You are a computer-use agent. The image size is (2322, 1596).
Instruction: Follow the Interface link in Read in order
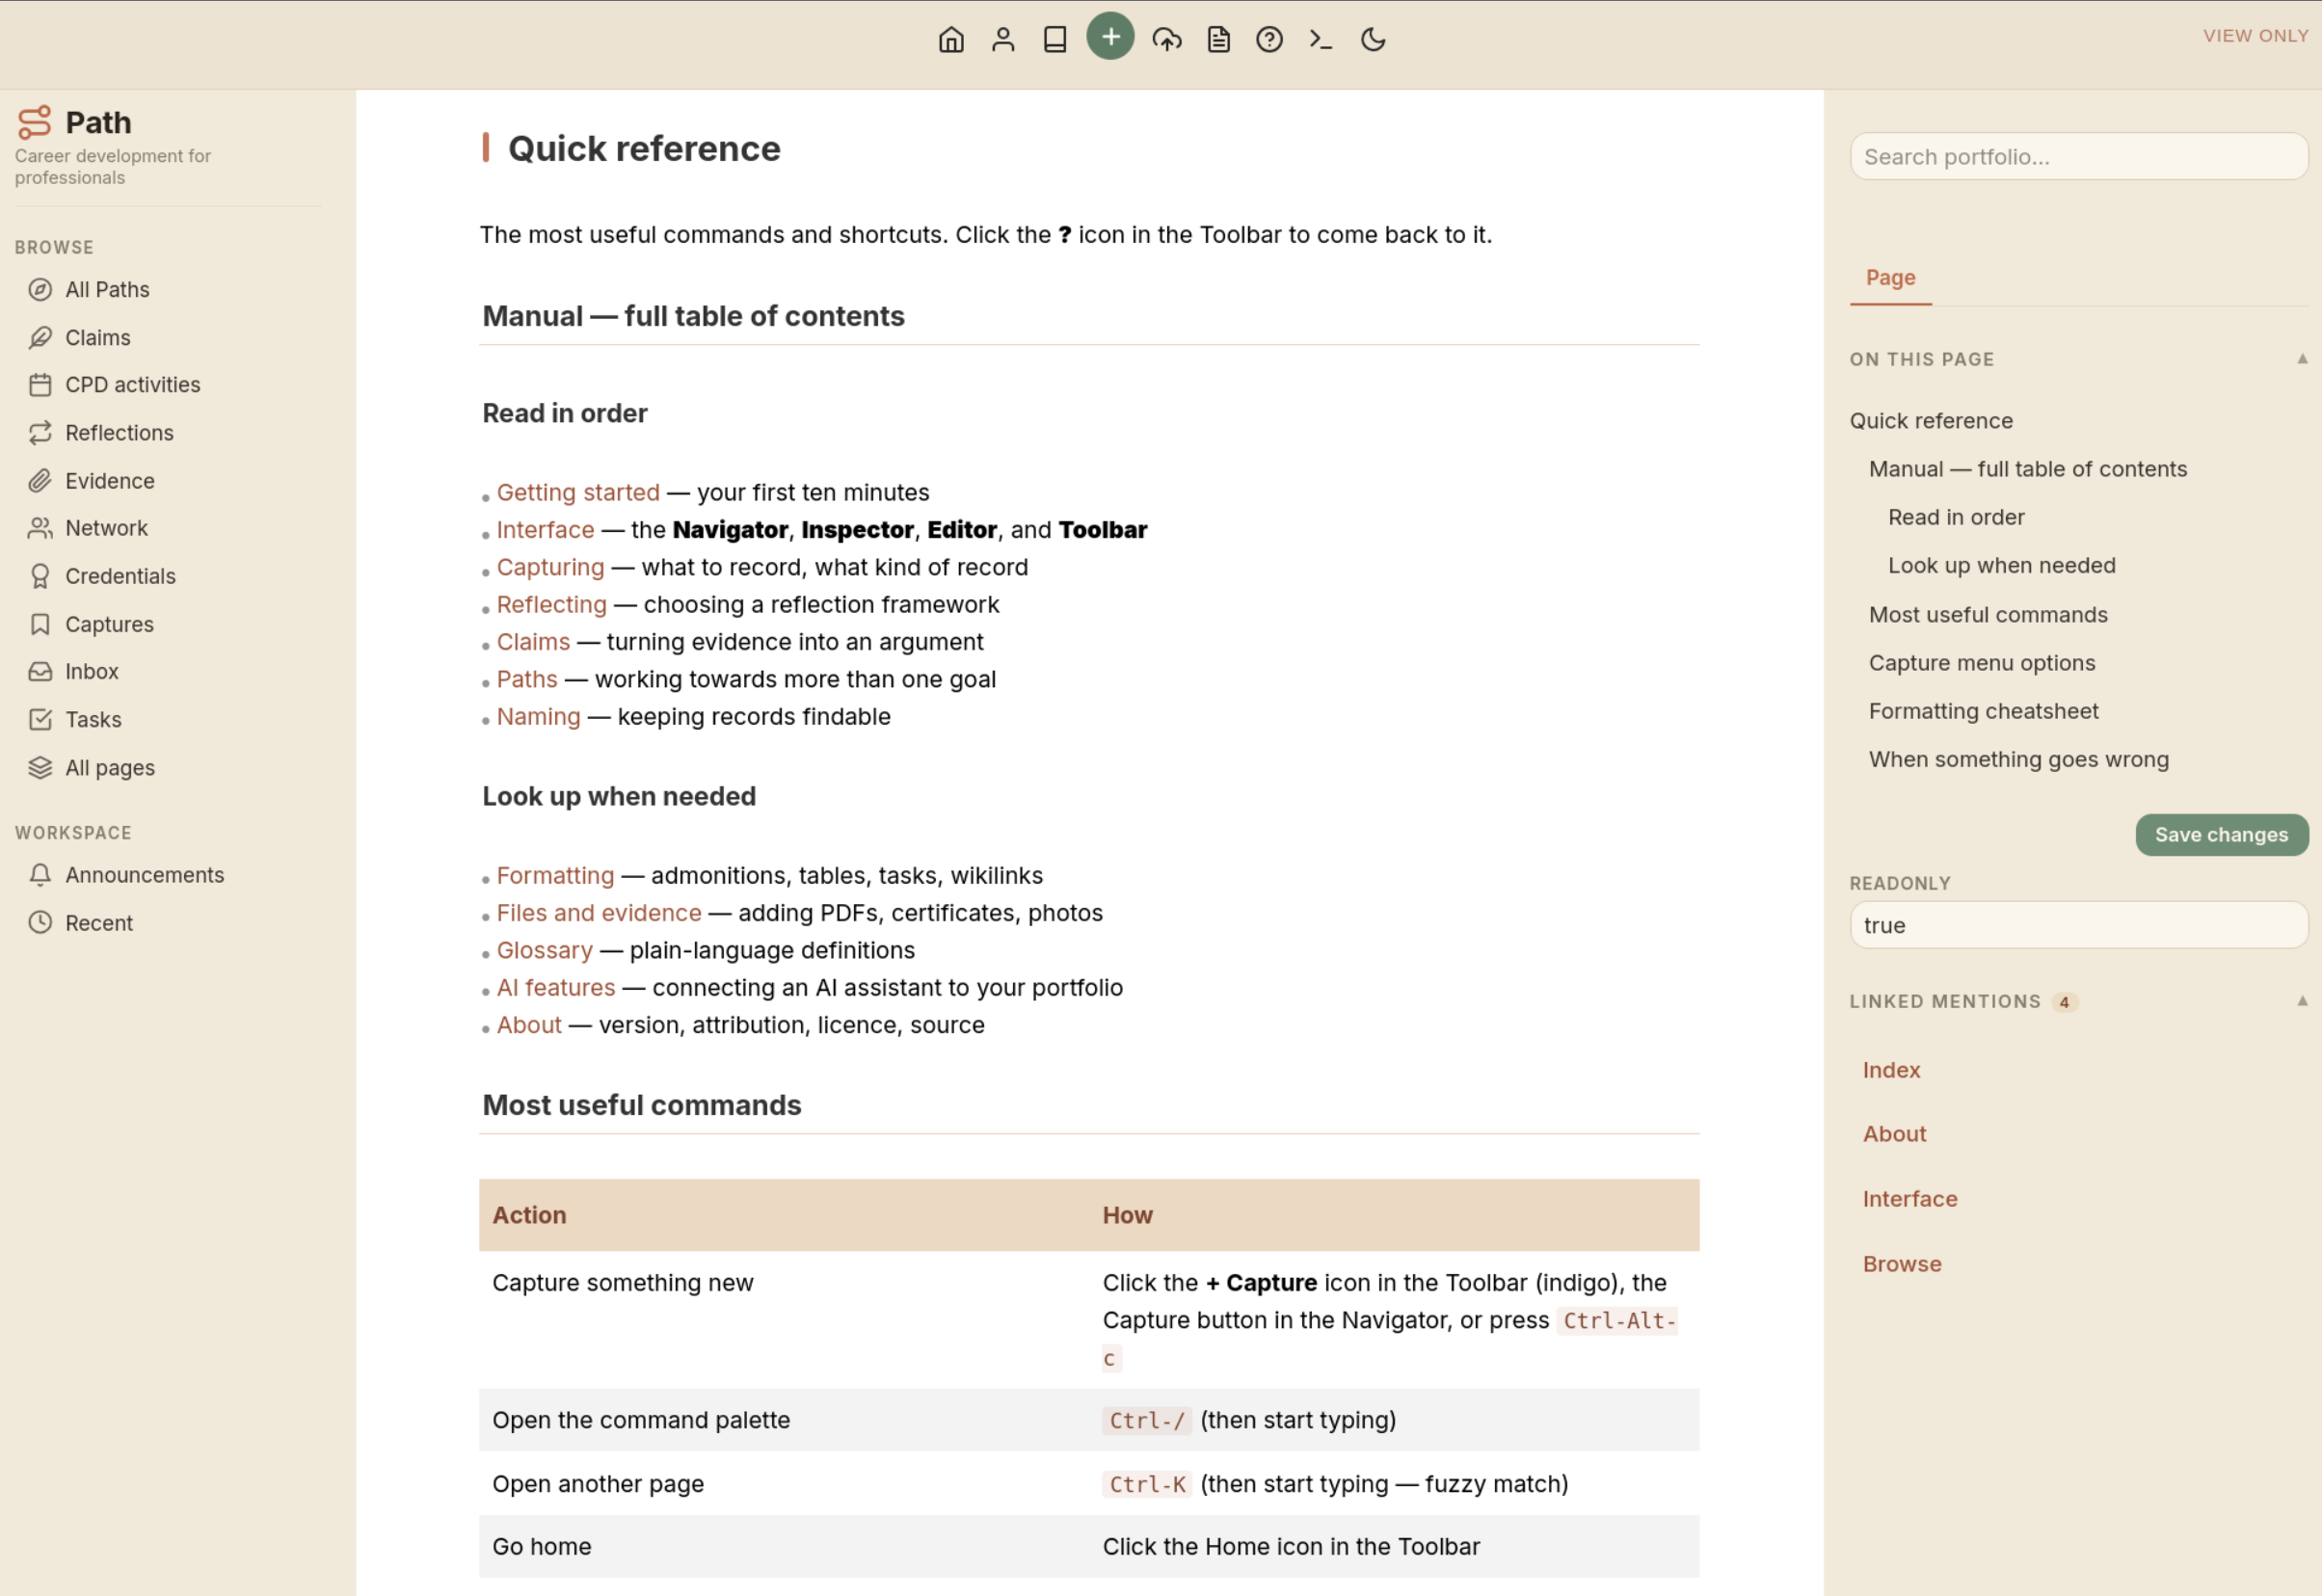click(545, 530)
